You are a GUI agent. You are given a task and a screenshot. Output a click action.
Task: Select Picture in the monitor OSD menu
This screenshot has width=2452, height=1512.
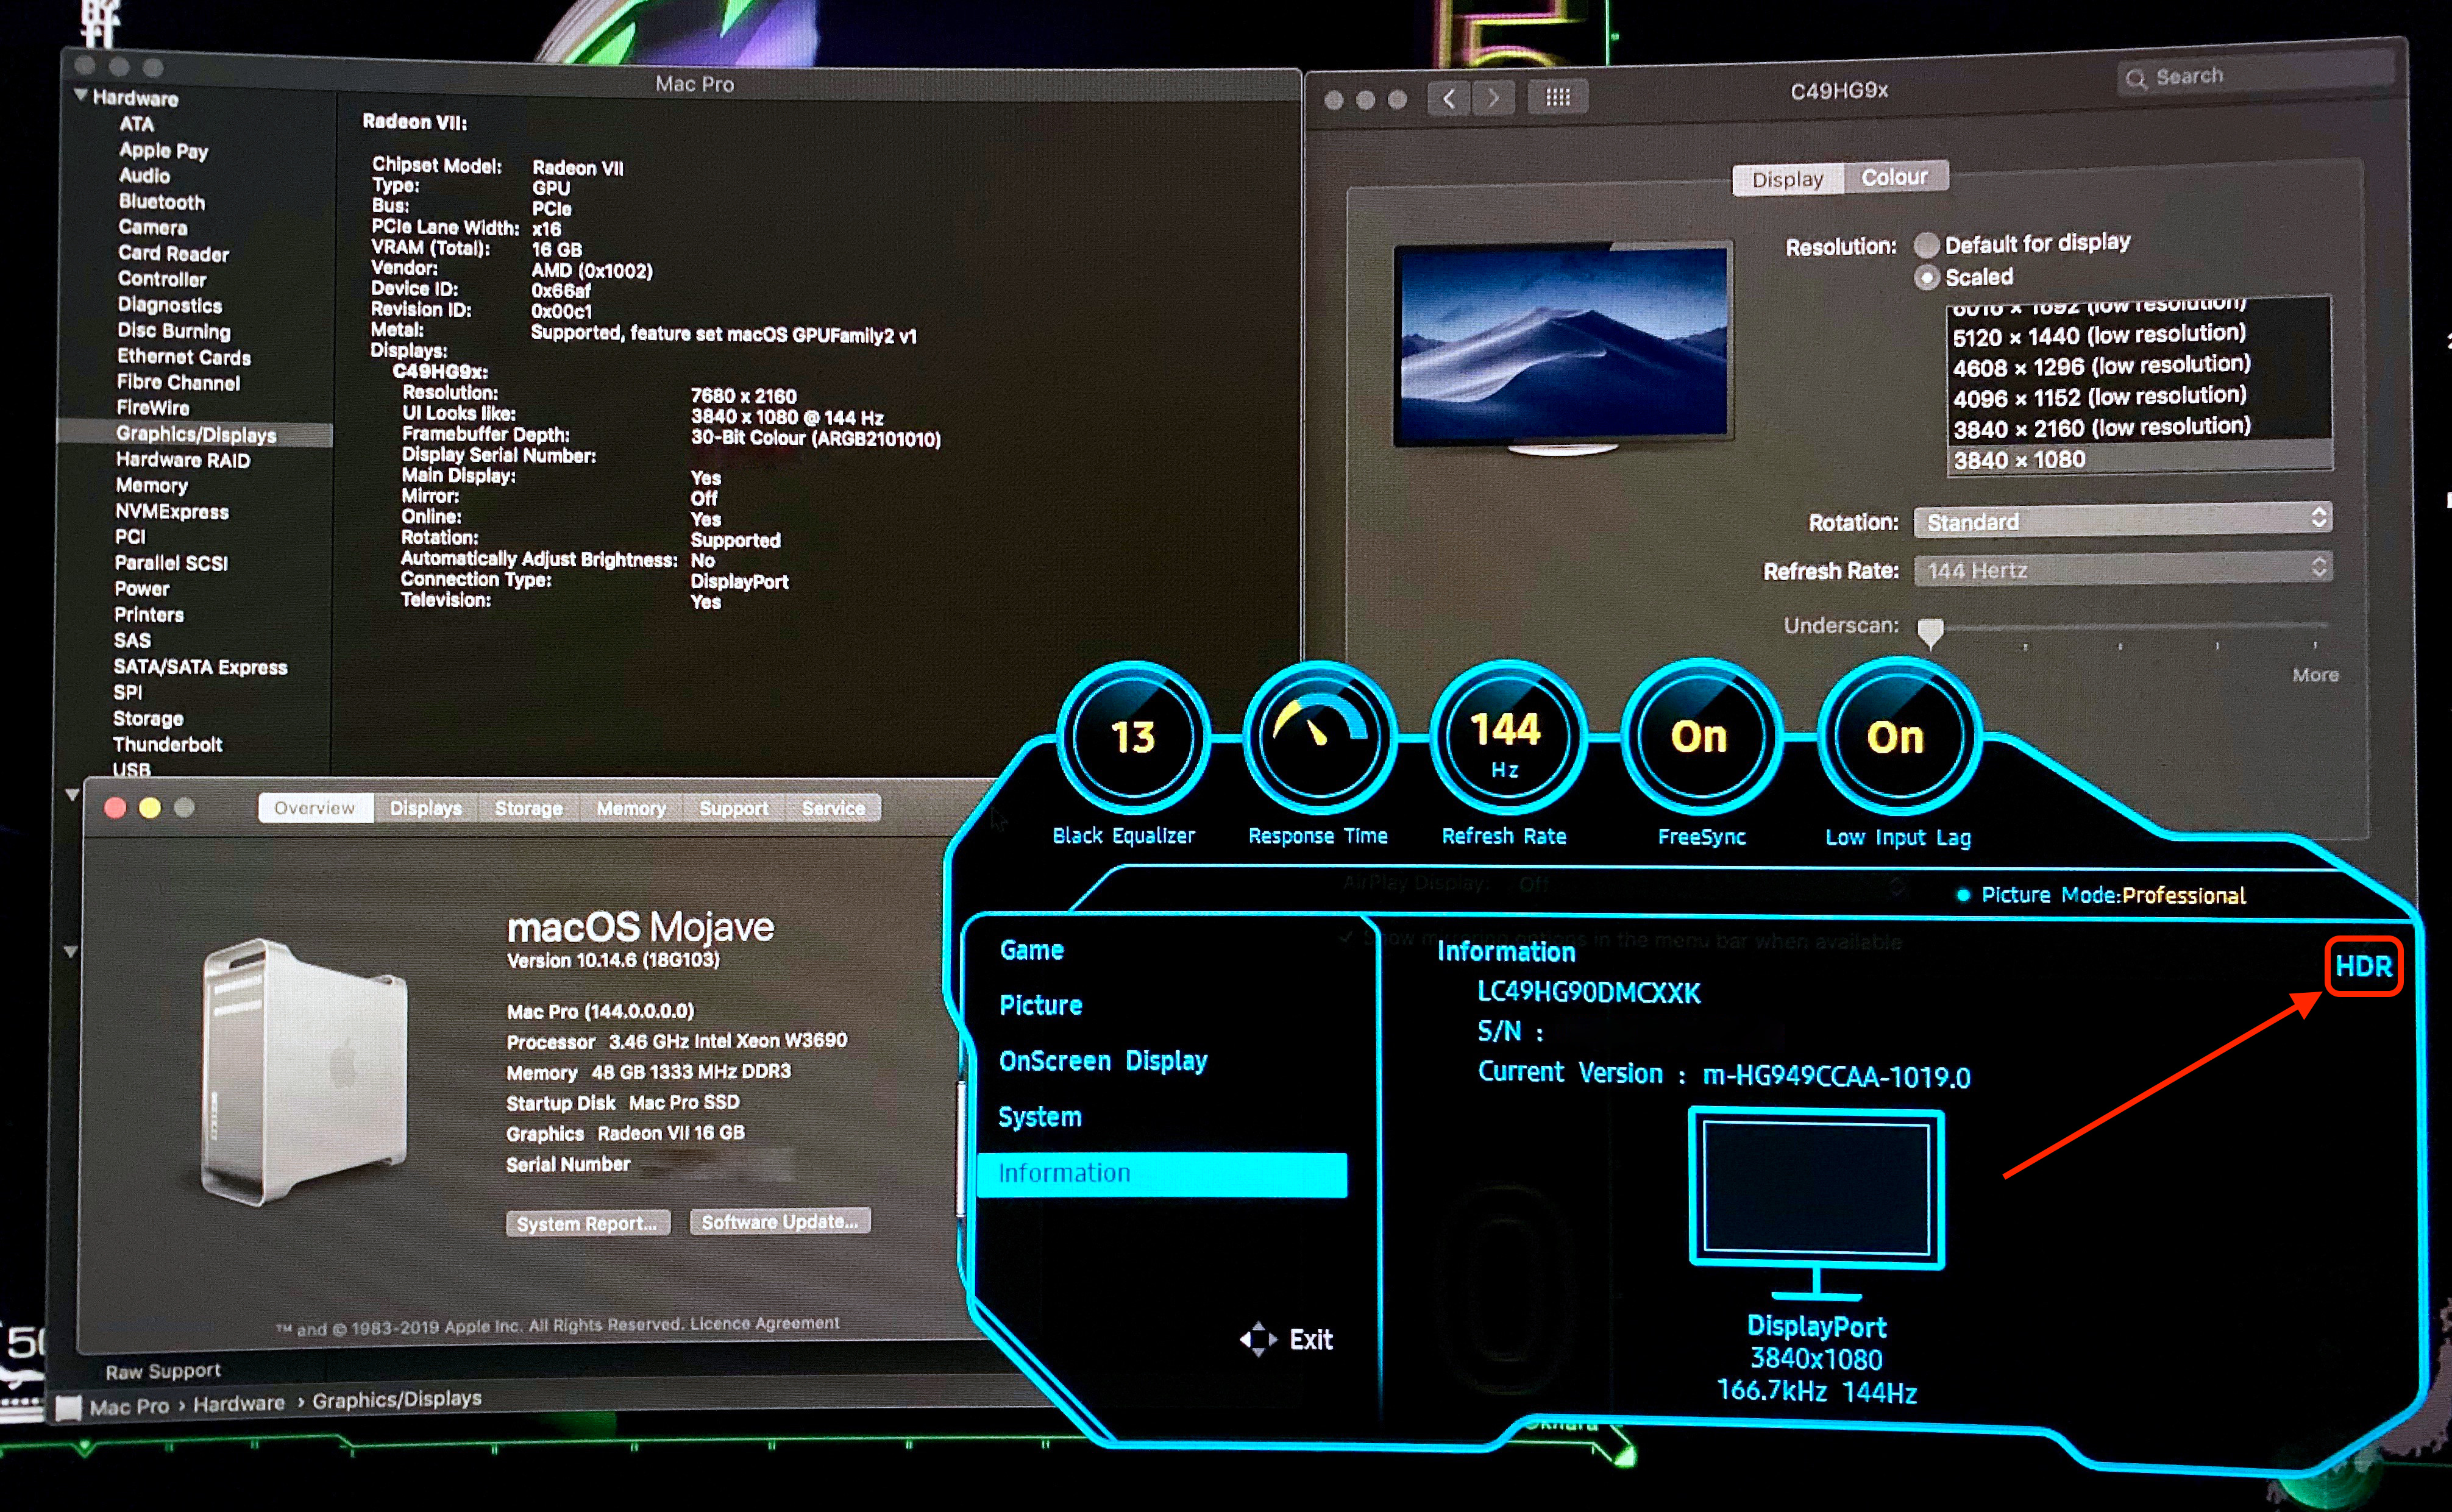point(1040,1005)
